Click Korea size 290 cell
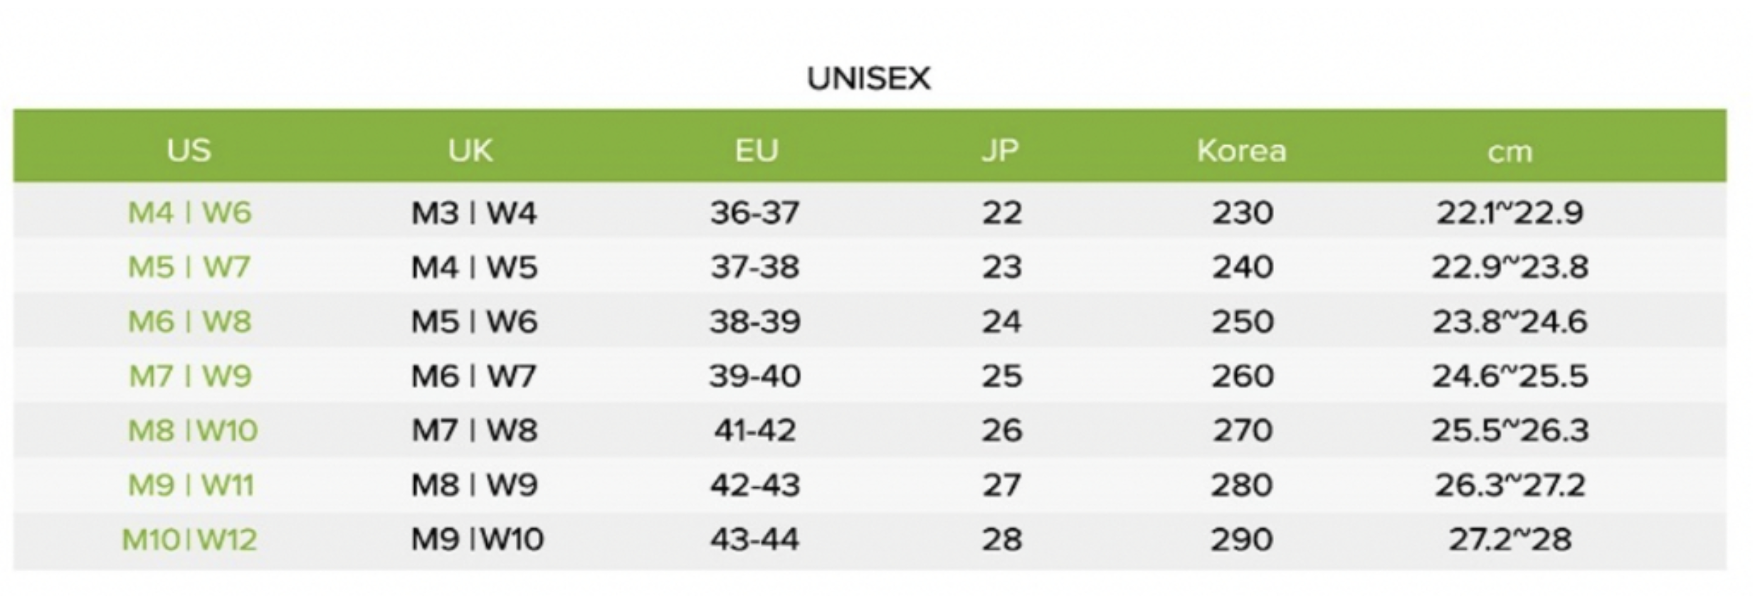Viewport: 1755px width, 596px height. click(x=1243, y=540)
